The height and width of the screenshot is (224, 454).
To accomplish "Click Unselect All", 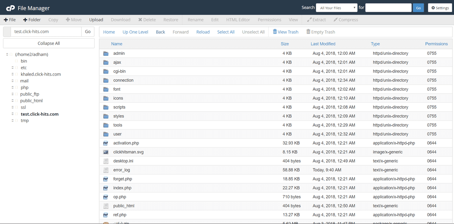I will [x=253, y=32].
